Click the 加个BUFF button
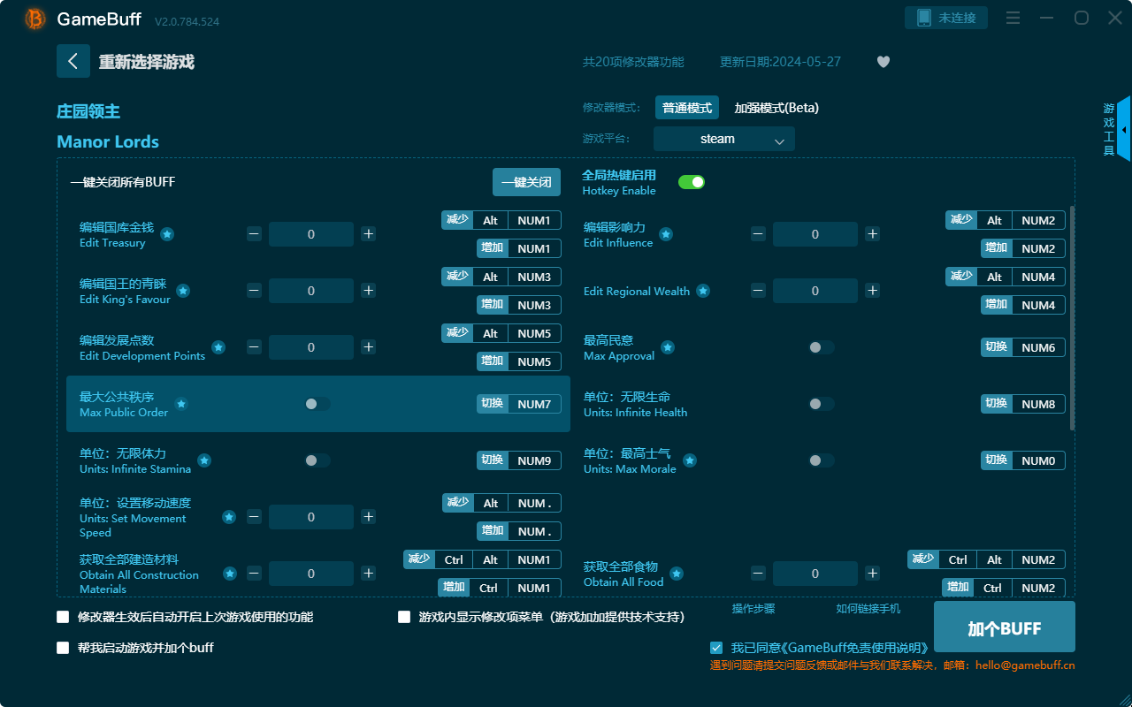This screenshot has height=707, width=1132. click(1005, 627)
